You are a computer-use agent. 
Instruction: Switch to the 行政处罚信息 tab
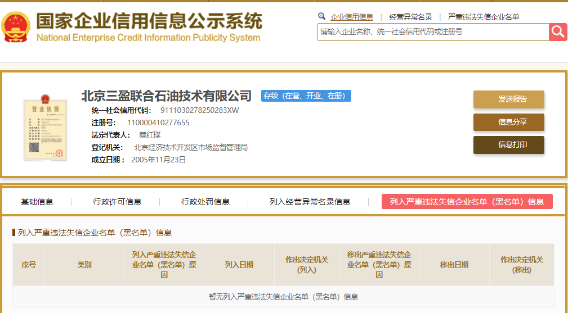point(205,202)
